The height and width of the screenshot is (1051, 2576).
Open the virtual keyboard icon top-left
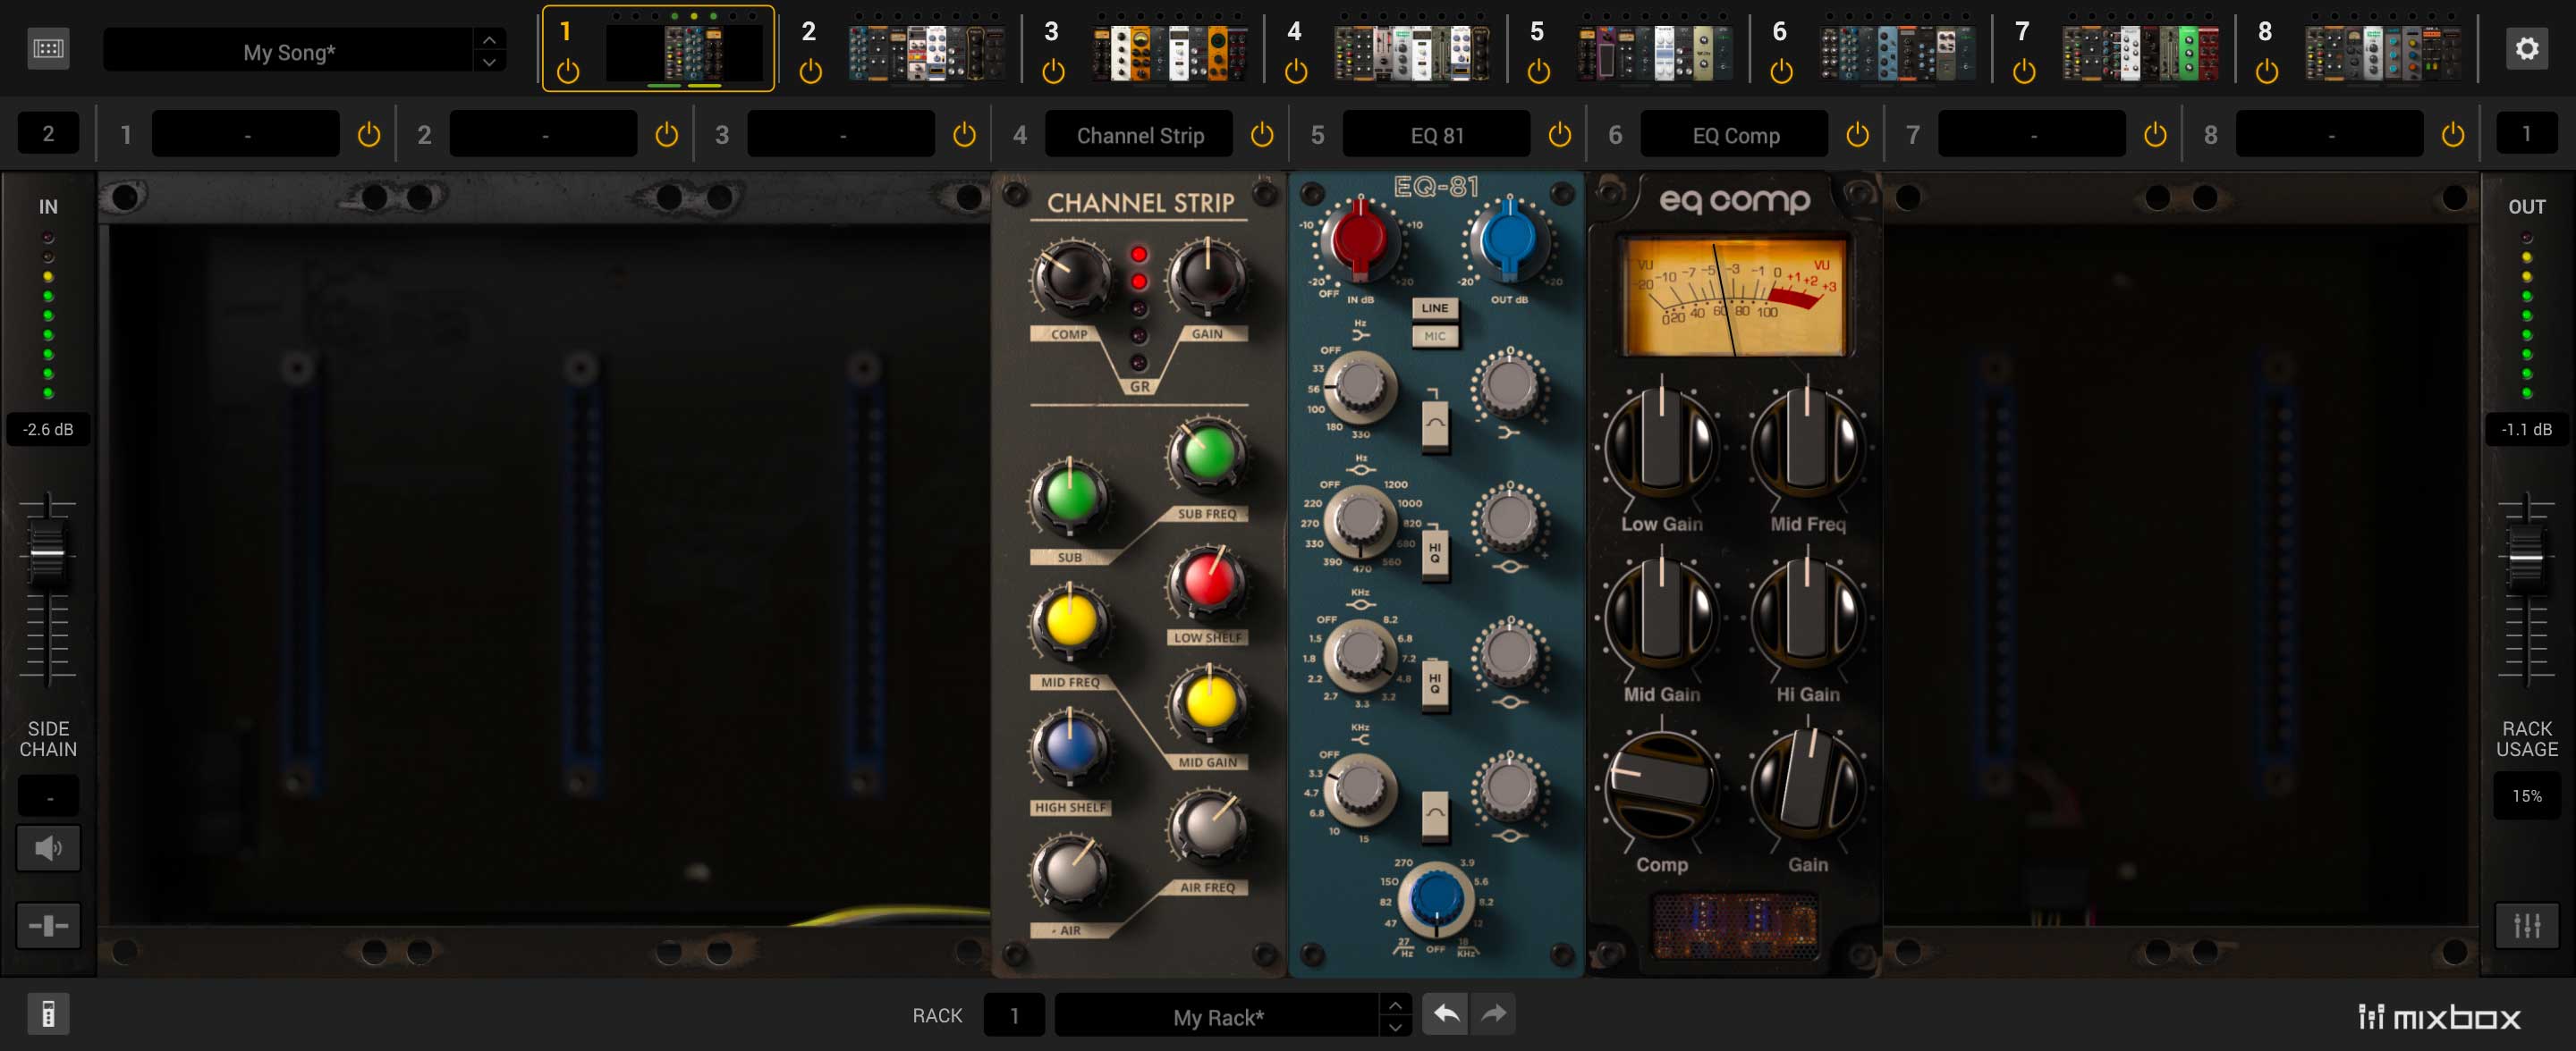click(48, 48)
